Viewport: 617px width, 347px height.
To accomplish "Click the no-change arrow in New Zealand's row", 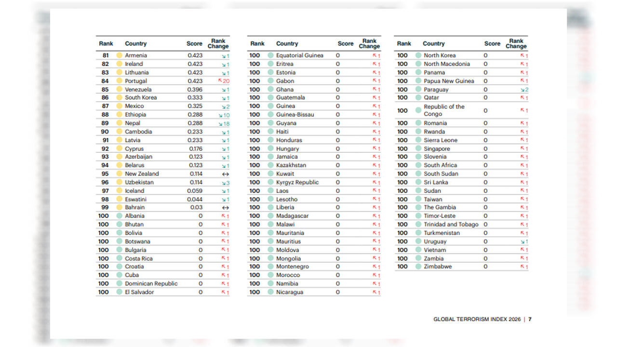I will pos(225,174).
